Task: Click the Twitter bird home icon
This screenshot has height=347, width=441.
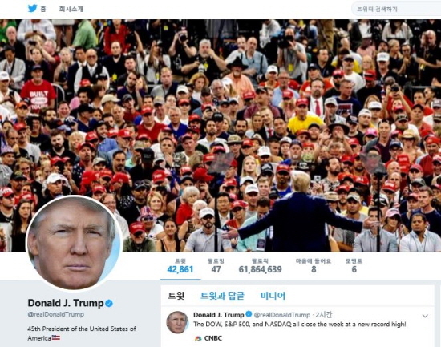Action: tap(32, 9)
